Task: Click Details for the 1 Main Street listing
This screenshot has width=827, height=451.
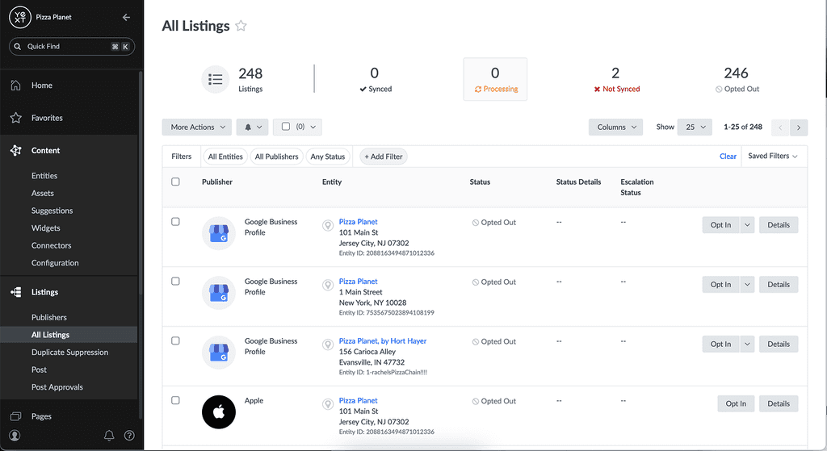Action: pyautogui.click(x=779, y=285)
